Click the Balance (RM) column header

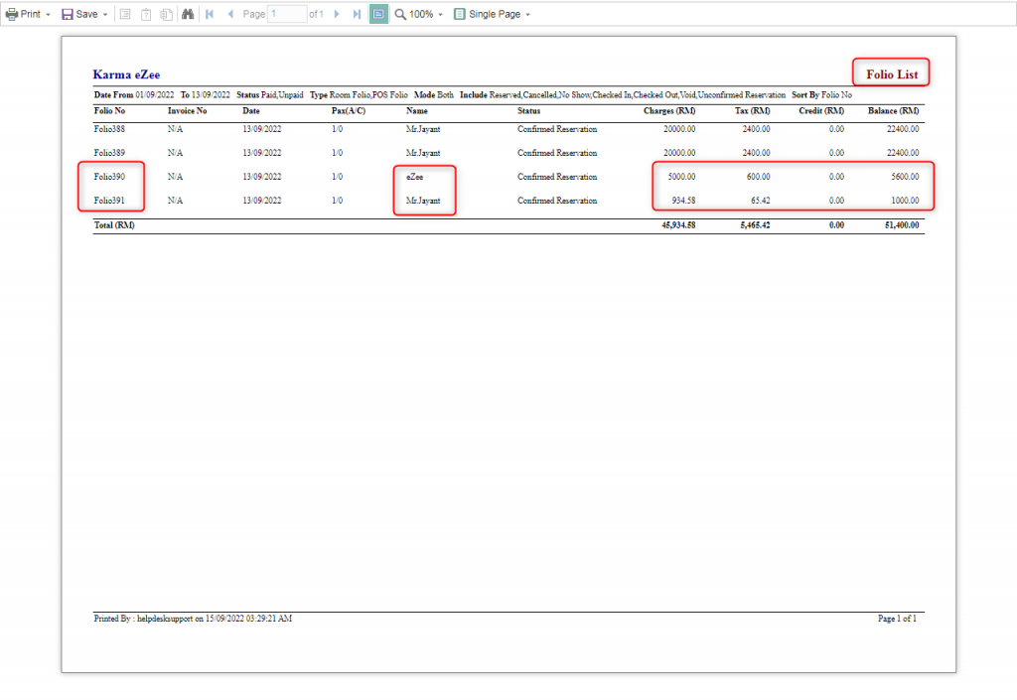(x=893, y=111)
